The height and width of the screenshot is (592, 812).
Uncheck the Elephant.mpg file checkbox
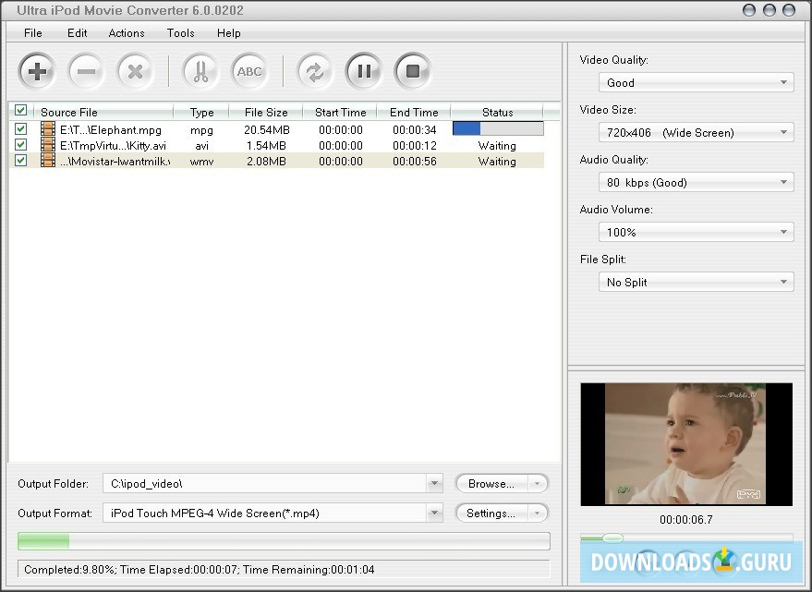pyautogui.click(x=20, y=128)
